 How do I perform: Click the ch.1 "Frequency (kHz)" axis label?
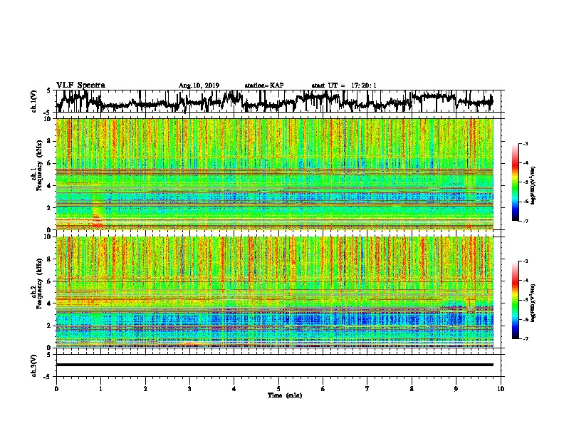(38, 166)
